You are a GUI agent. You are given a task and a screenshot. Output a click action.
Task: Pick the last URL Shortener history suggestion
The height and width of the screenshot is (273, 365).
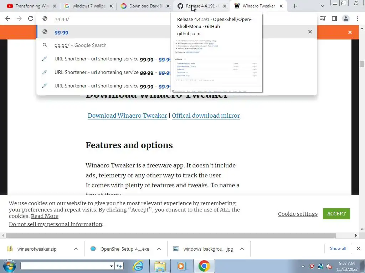point(104,86)
